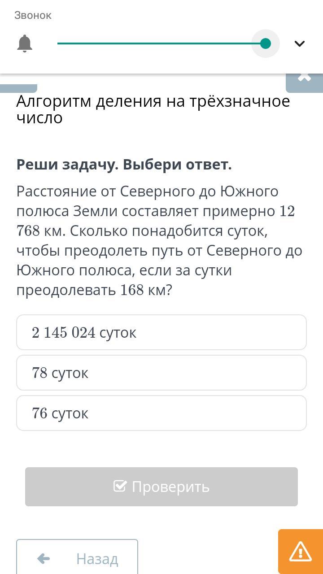Click the ringer volume slider thumb

click(266, 43)
